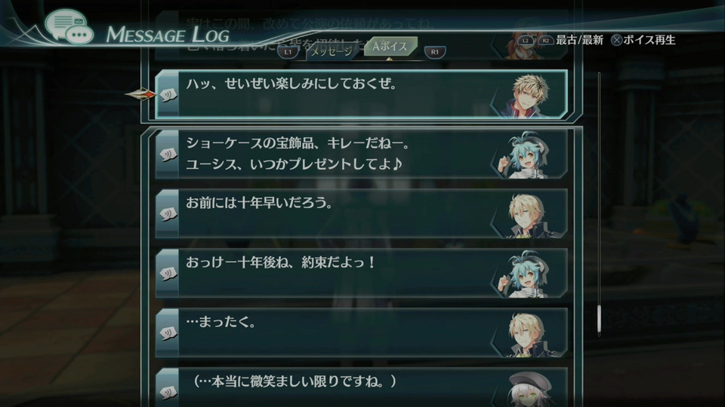Select the おっけー十年後ね、約束だよっ！ entry
Screen dimensions: 725x407
click(x=362, y=273)
